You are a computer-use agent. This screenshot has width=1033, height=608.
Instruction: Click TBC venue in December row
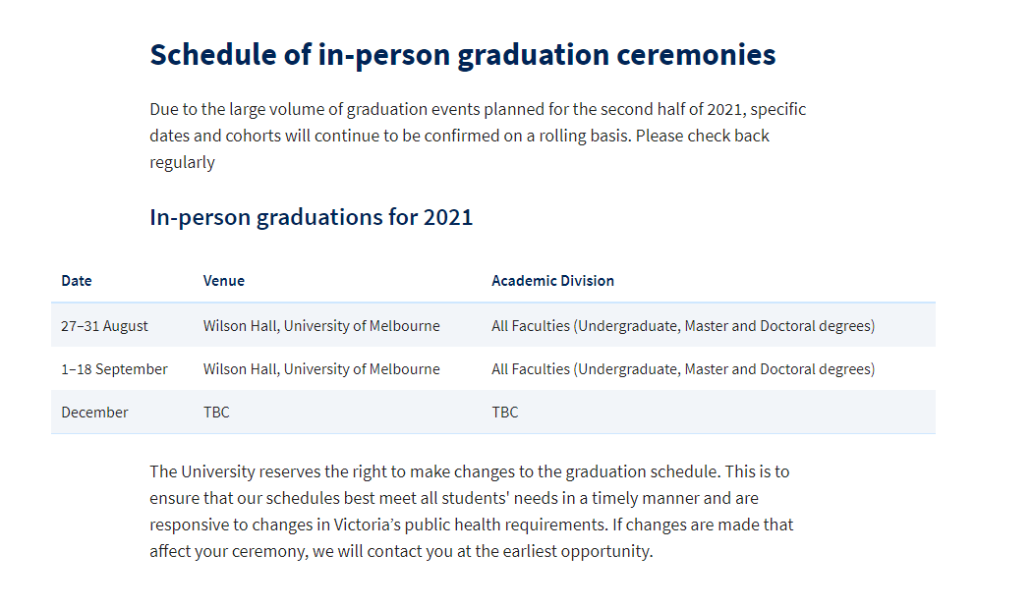coord(216,413)
